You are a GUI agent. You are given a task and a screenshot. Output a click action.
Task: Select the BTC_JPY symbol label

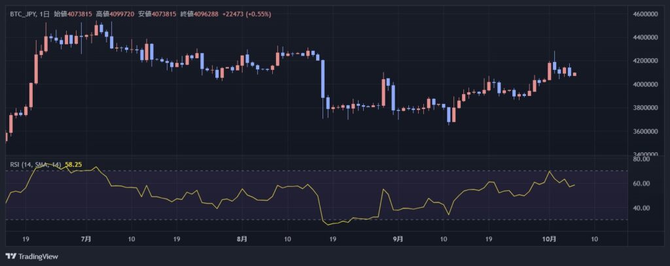[x=24, y=14]
